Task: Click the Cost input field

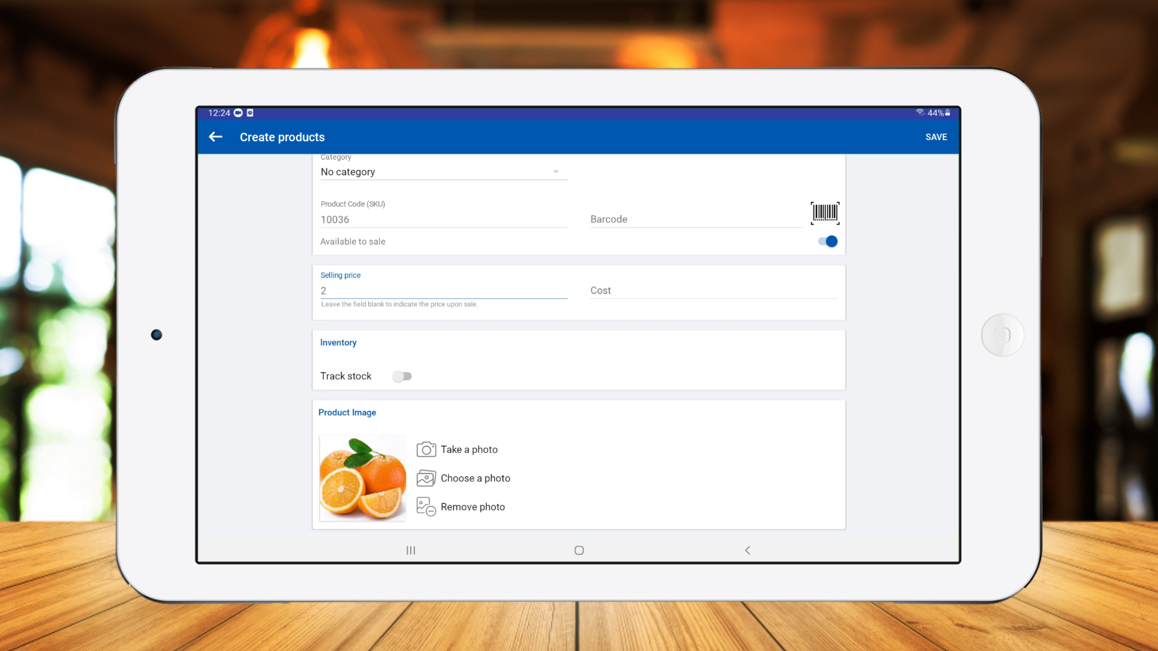Action: (713, 291)
